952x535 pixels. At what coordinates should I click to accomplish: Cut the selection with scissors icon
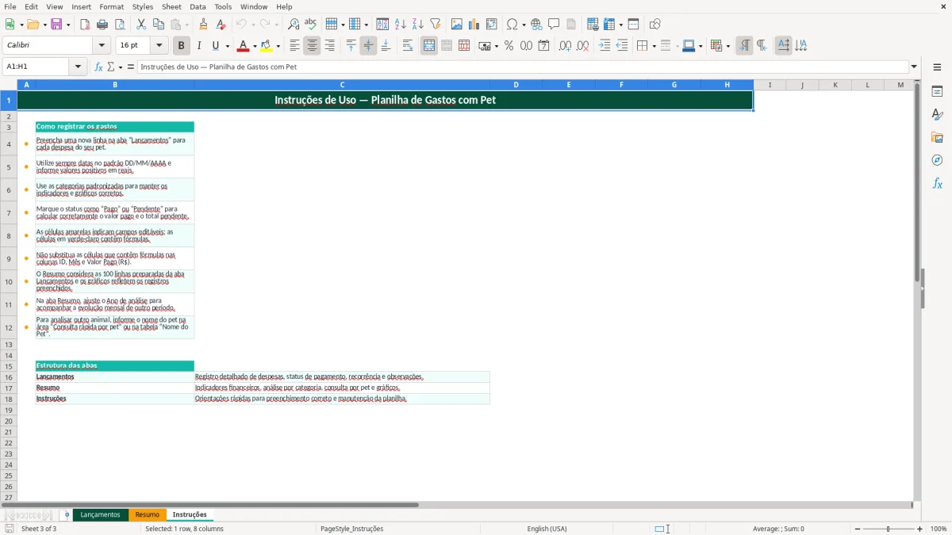[141, 25]
